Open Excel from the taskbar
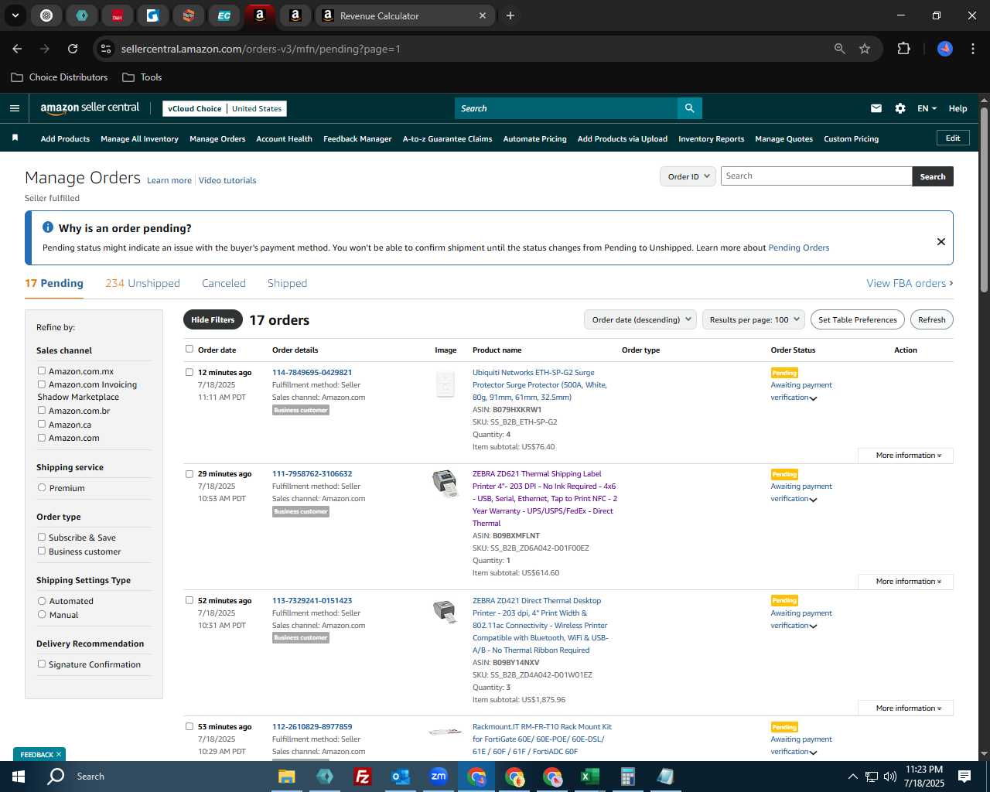The image size is (990, 792). pos(589,777)
